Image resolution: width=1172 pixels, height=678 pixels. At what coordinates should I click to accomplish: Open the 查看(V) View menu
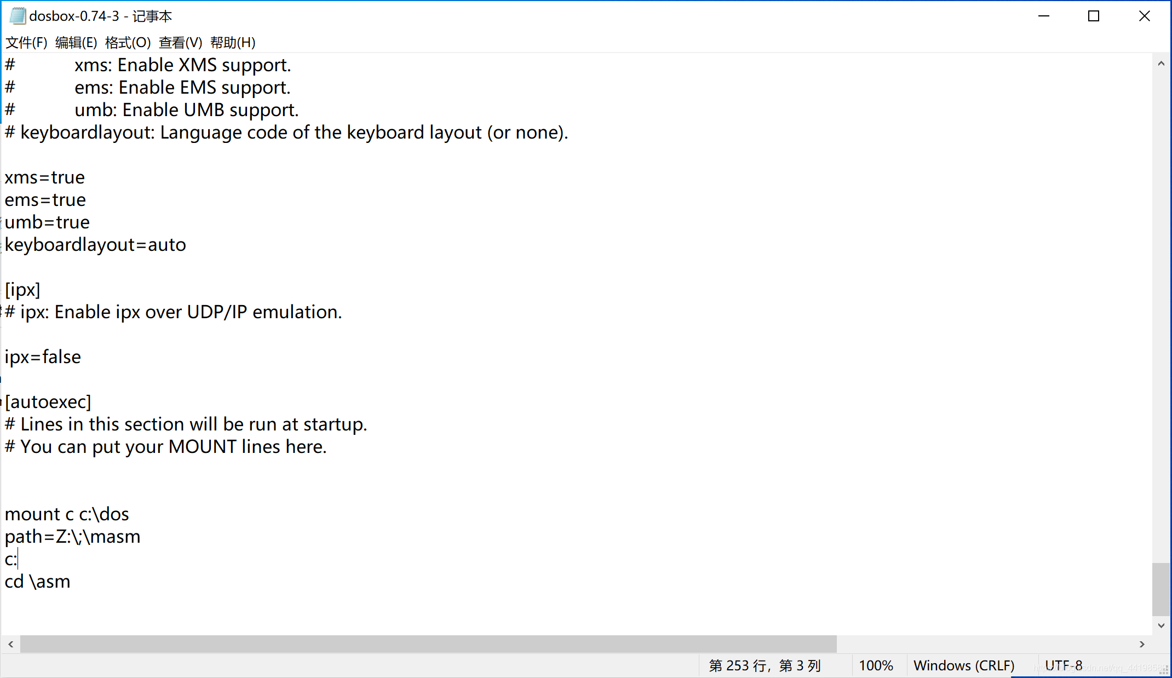[180, 42]
